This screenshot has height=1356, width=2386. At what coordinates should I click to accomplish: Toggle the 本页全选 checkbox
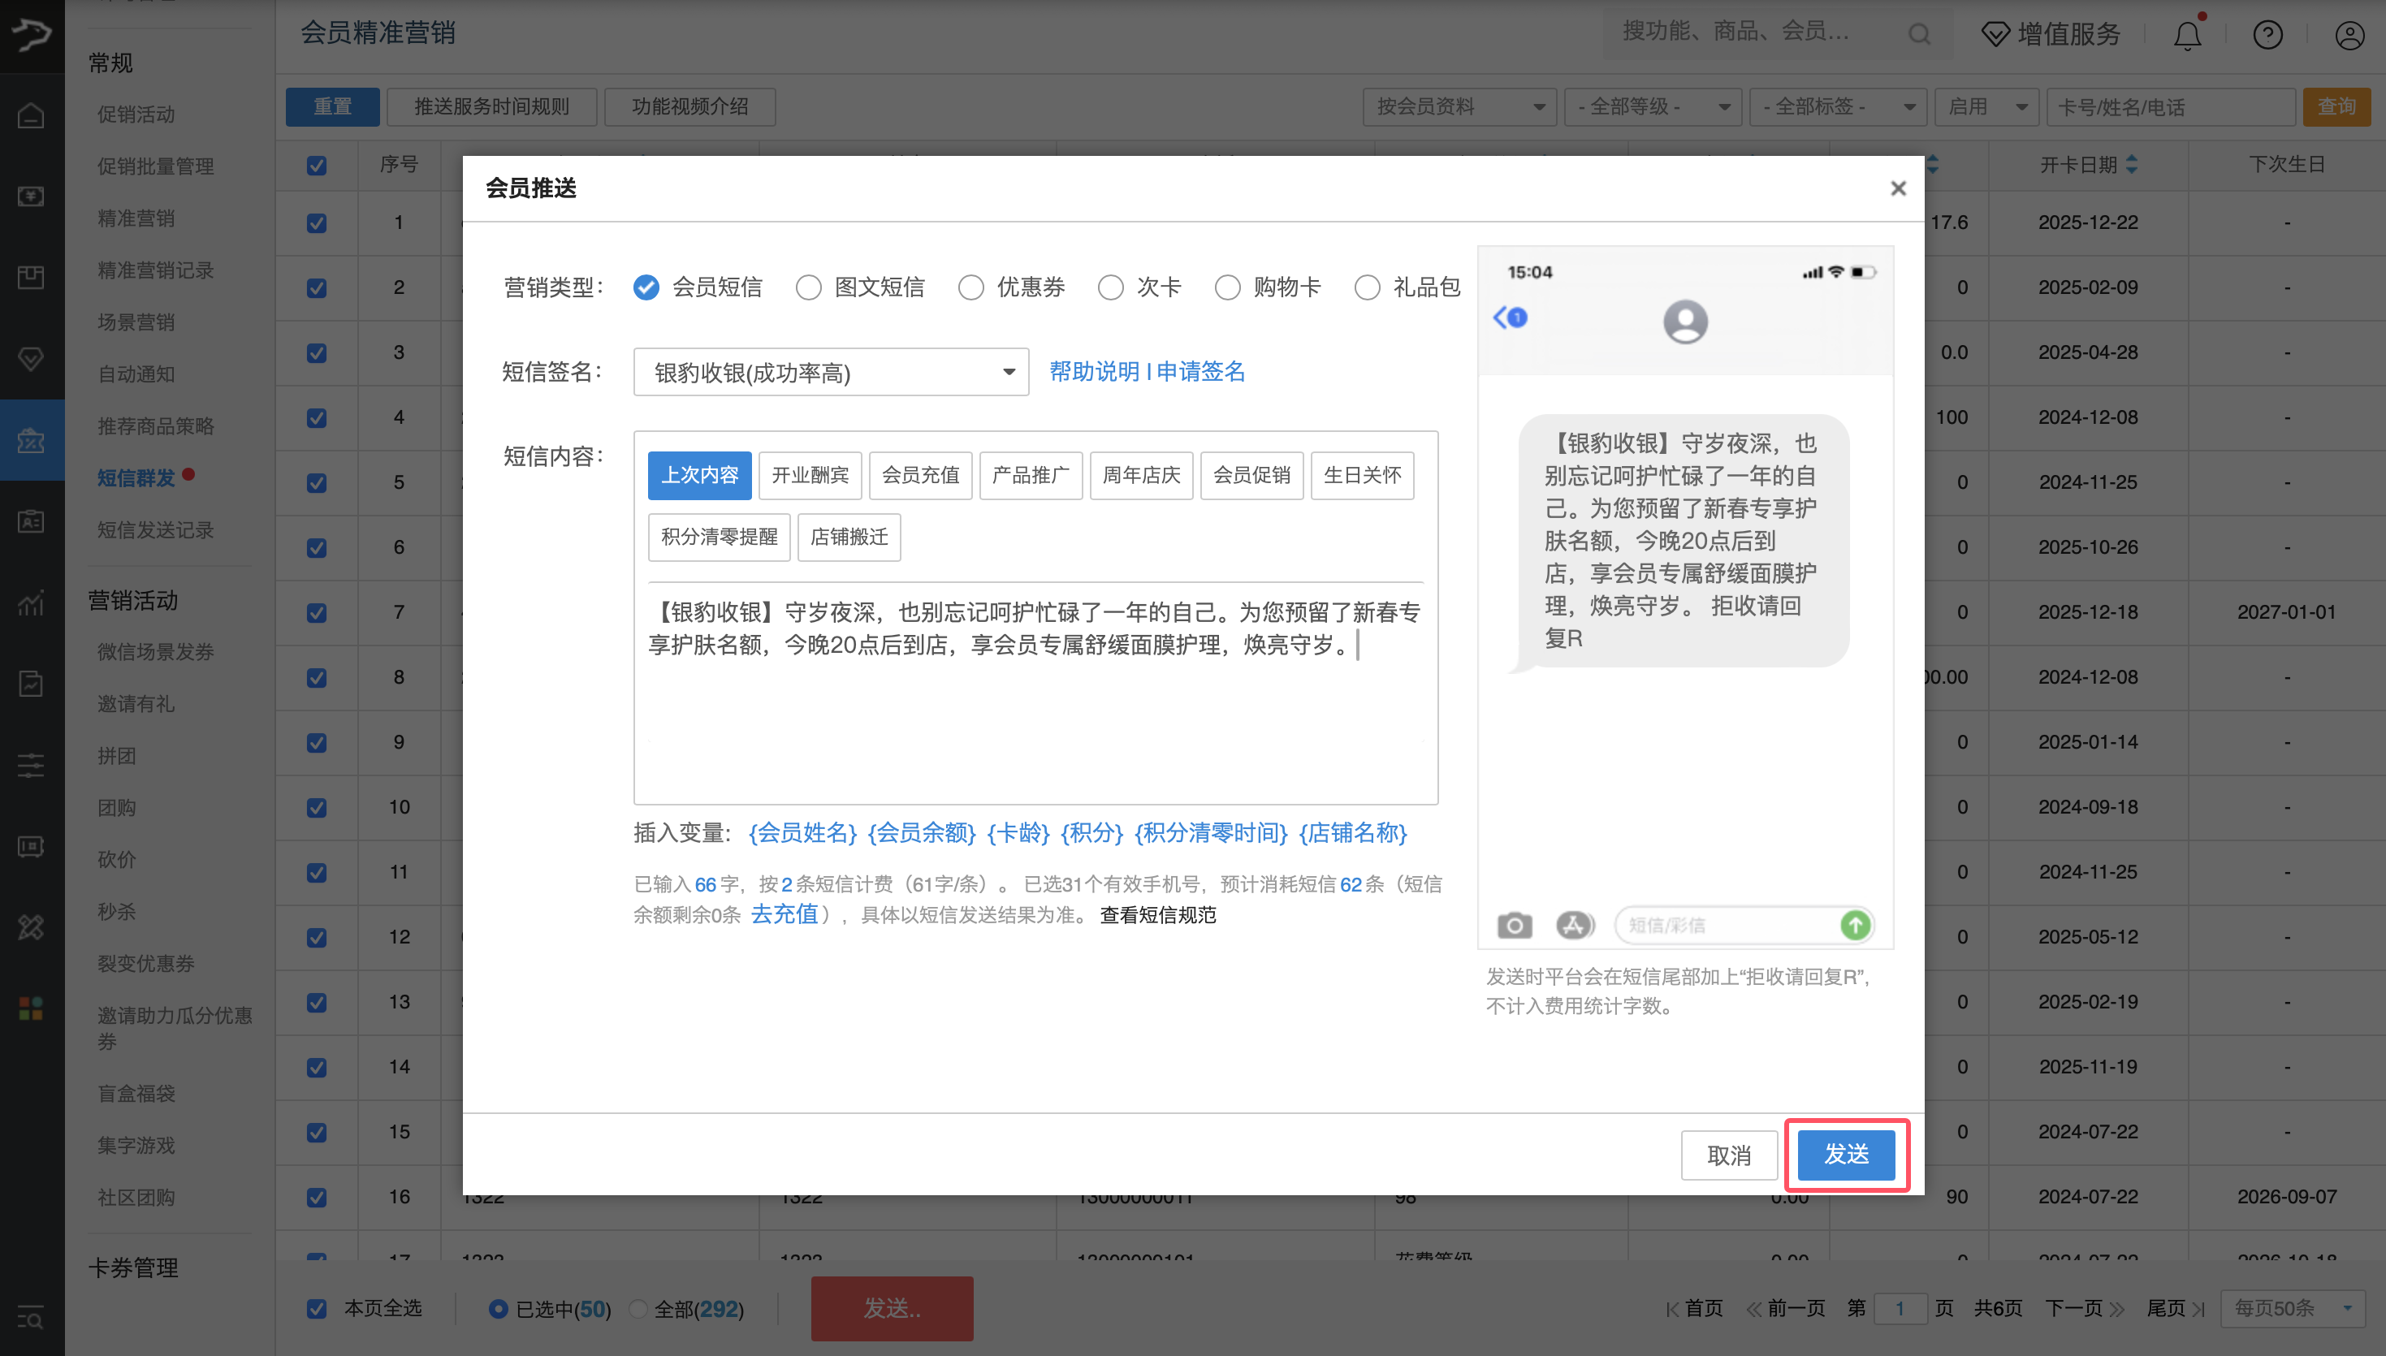pos(317,1309)
